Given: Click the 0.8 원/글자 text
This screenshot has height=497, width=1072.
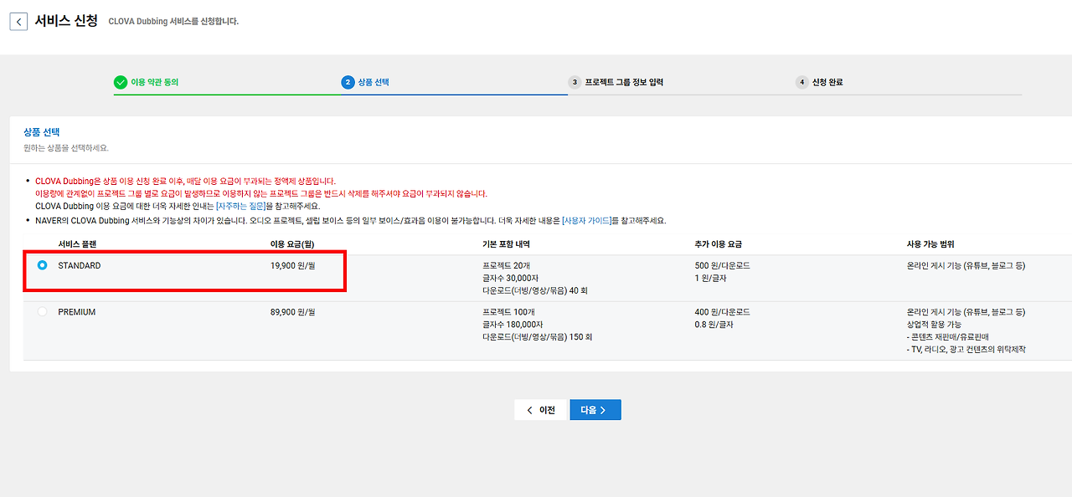Looking at the screenshot, I should pos(714,324).
